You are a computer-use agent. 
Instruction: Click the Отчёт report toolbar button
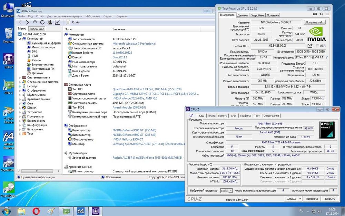[73, 22]
